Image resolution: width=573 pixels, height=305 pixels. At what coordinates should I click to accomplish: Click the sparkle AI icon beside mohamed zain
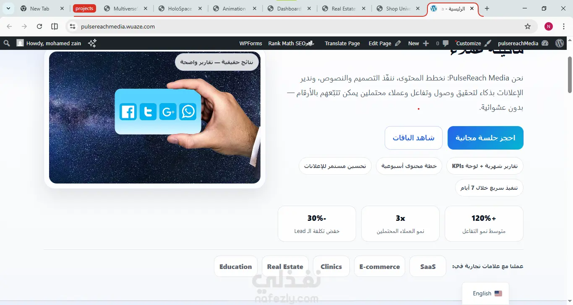92,43
